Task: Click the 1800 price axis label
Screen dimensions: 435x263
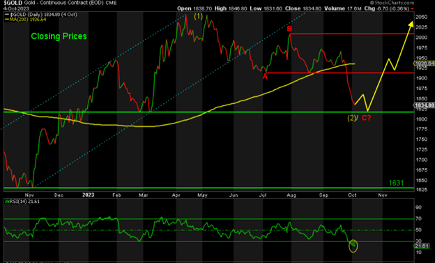Action: (x=421, y=119)
